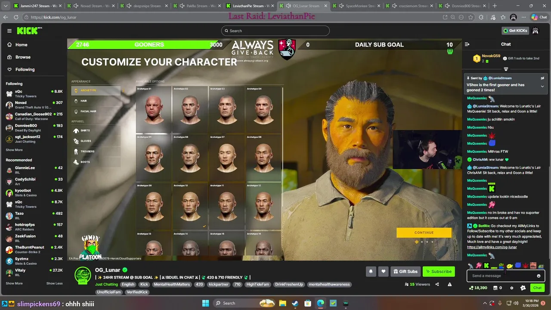The image size is (551, 310).
Task: Click the browser address bar URL
Action: coord(53,17)
